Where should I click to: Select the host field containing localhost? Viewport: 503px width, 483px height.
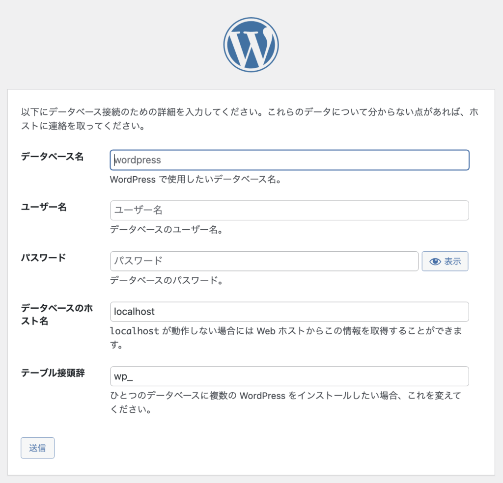[x=289, y=312]
